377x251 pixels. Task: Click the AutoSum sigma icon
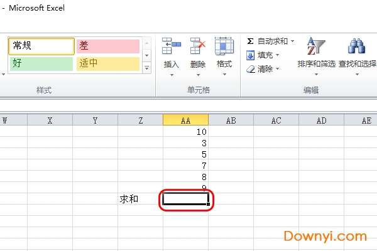(x=250, y=41)
